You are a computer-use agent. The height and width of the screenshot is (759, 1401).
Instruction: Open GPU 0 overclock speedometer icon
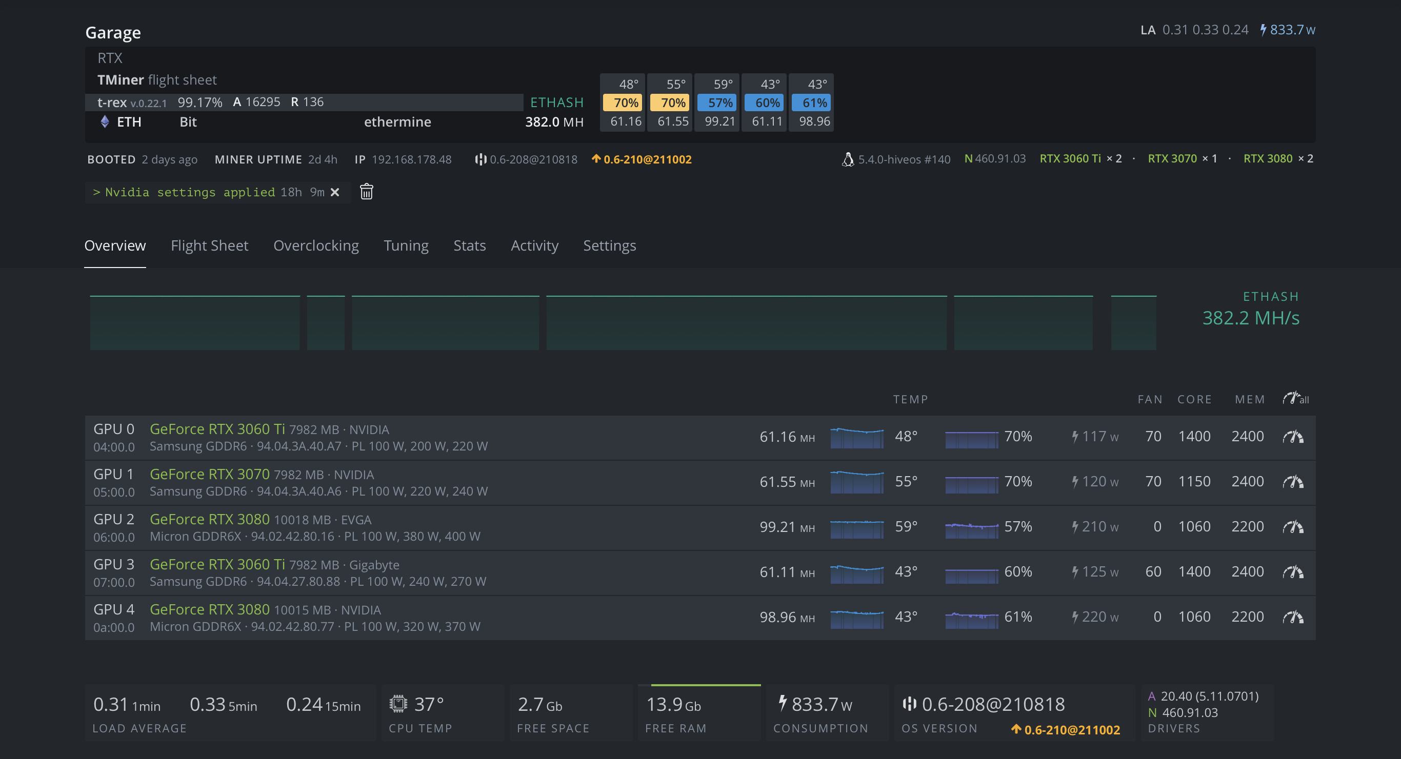[x=1293, y=437]
